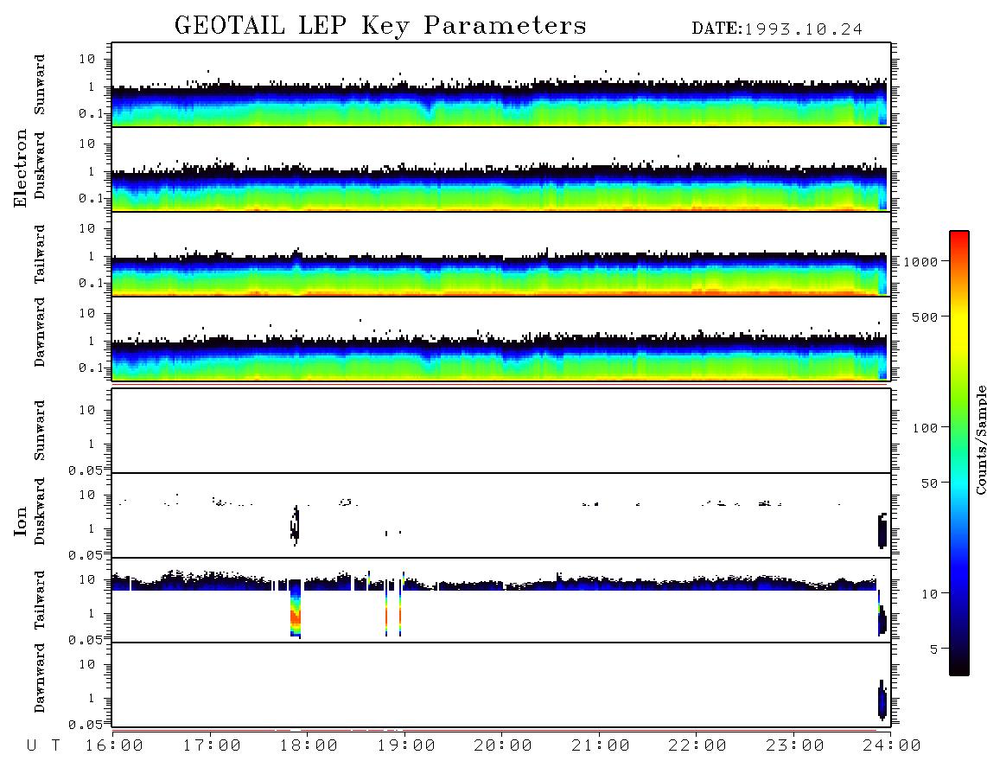Click the rainbow Counts/Sample color bar

click(x=959, y=454)
